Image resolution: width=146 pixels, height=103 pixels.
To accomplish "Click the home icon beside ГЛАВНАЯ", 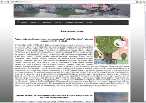I will pos(18,22).
